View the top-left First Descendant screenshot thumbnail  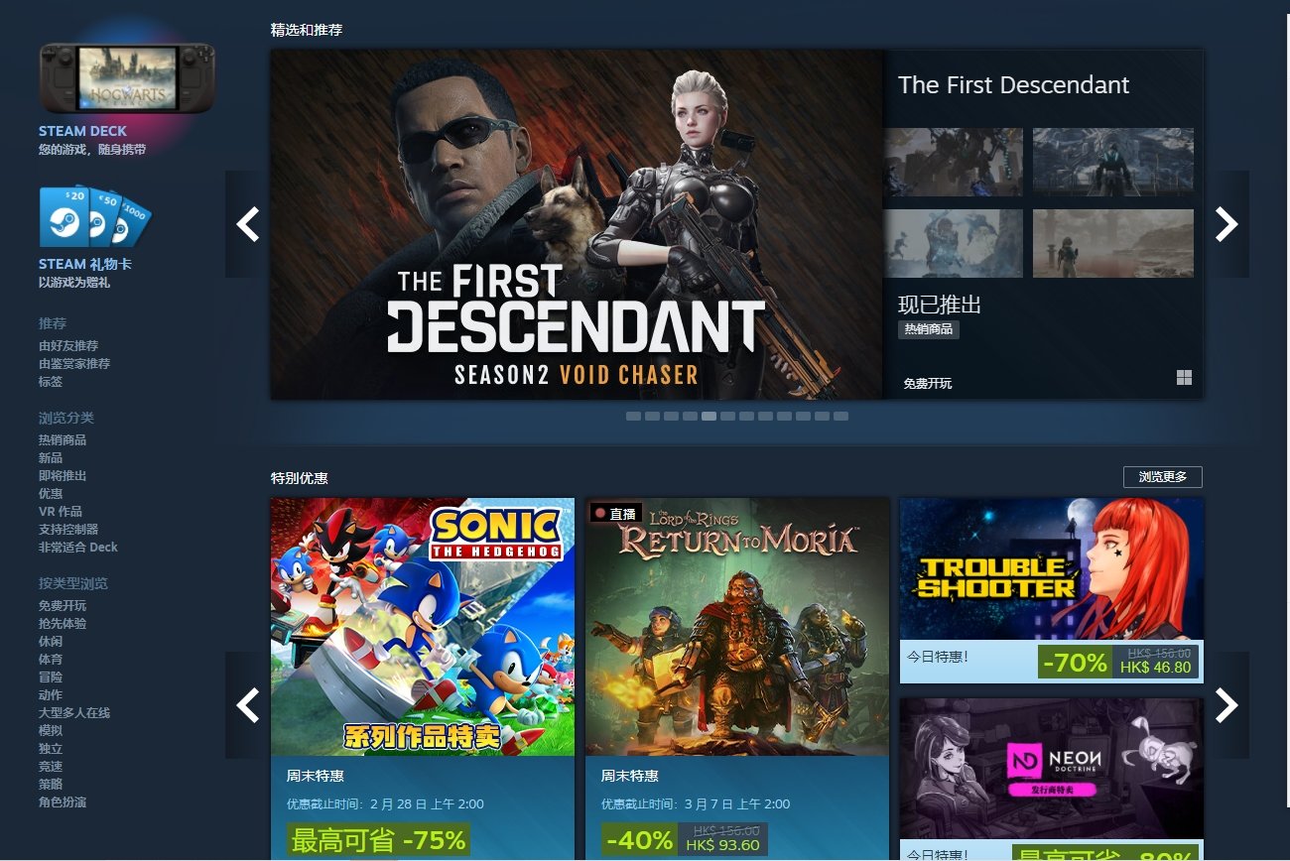pyautogui.click(x=953, y=162)
